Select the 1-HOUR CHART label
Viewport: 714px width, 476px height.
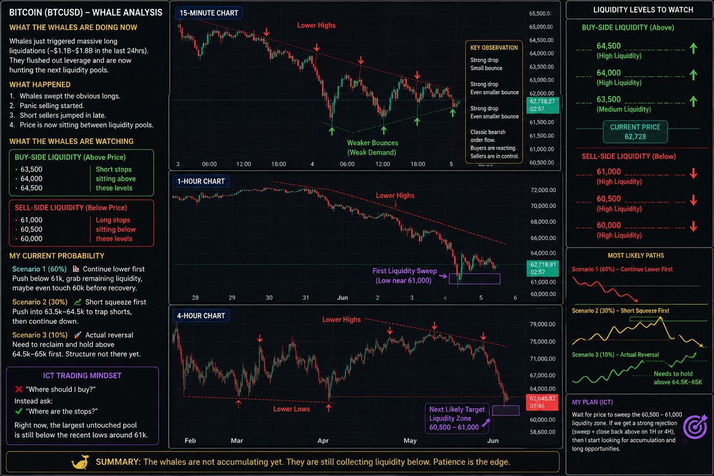coord(201,181)
